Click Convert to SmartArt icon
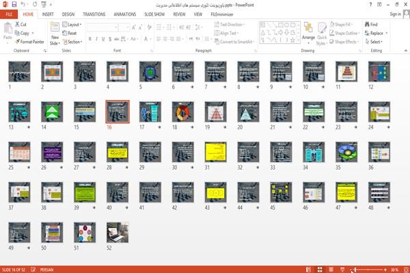This screenshot has width=410, height=273. pyautogui.click(x=217, y=42)
